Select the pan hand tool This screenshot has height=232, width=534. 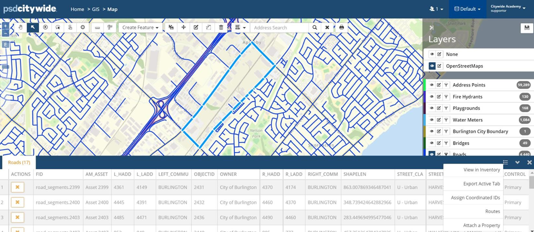point(20,28)
